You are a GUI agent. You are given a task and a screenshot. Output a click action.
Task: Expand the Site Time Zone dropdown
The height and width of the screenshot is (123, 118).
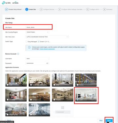[x=47, y=37]
